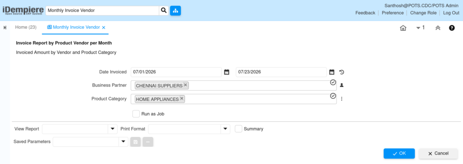
Task: Click inside the Product Category field
Action: (234, 99)
